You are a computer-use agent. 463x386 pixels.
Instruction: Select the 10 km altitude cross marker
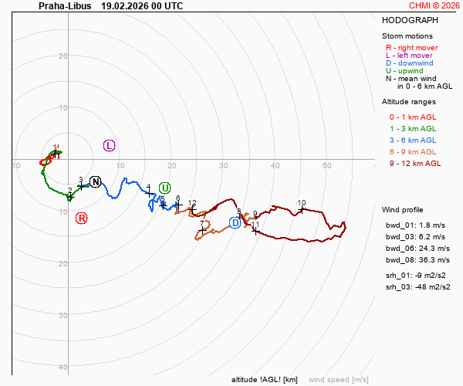[x=302, y=209]
